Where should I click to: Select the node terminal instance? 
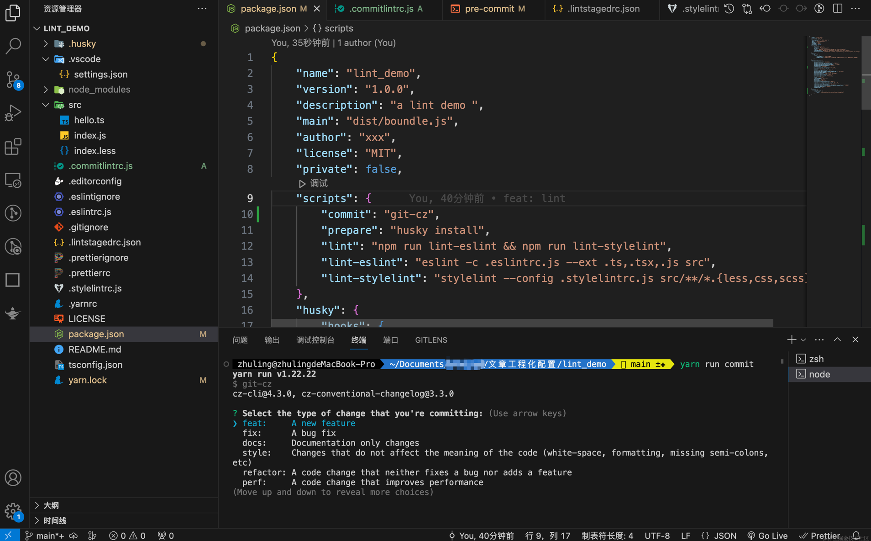[x=829, y=374]
